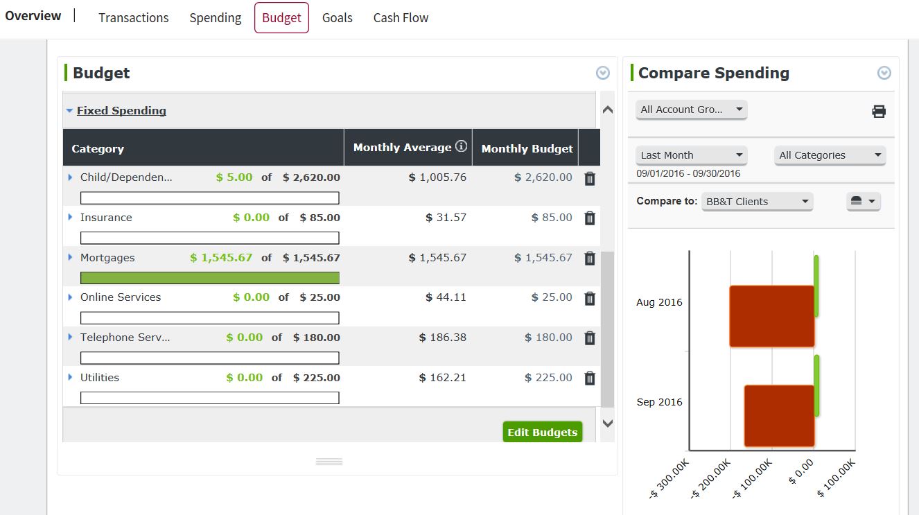Click the Aug 2016 green income bar
This screenshot has height=515, width=919.
[816, 286]
